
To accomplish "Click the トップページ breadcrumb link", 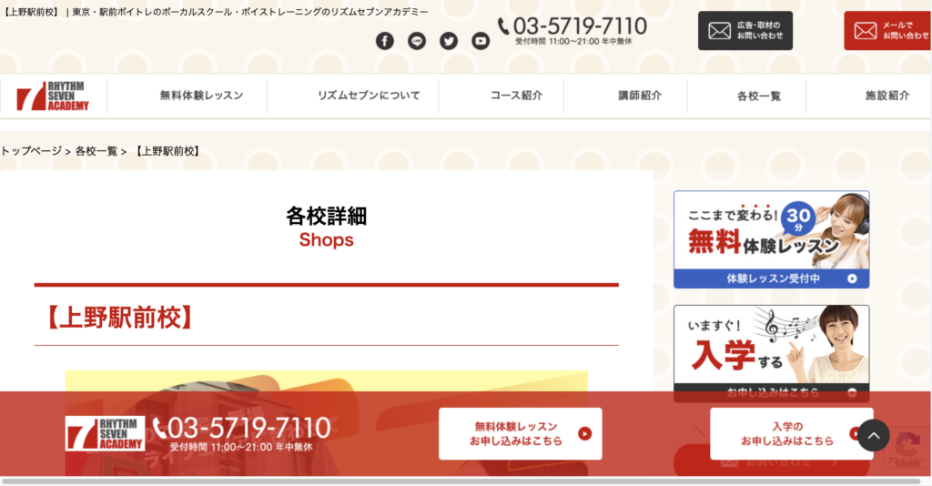I will coord(31,151).
